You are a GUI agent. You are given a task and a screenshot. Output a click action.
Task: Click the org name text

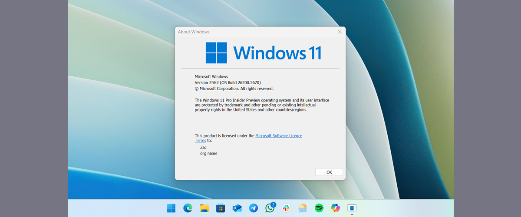[x=209, y=154]
